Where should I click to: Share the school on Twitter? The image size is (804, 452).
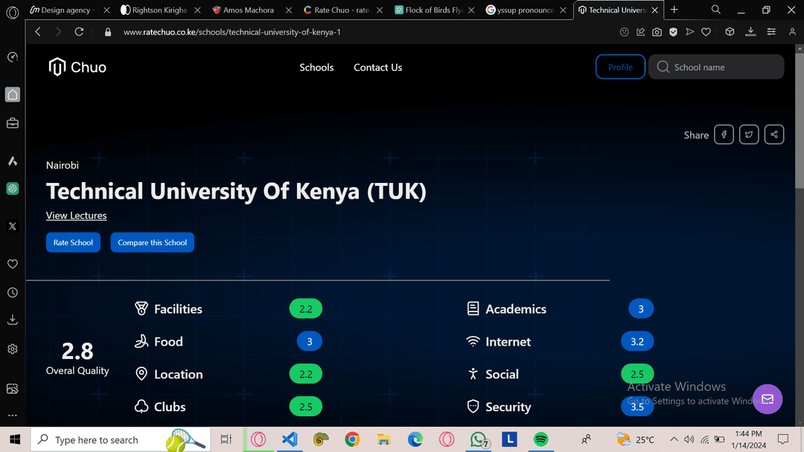[749, 135]
